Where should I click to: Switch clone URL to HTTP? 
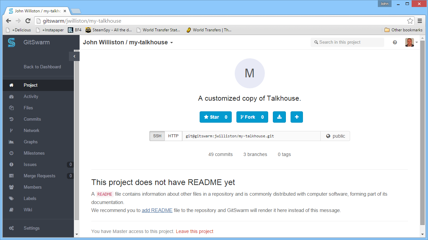pos(173,136)
